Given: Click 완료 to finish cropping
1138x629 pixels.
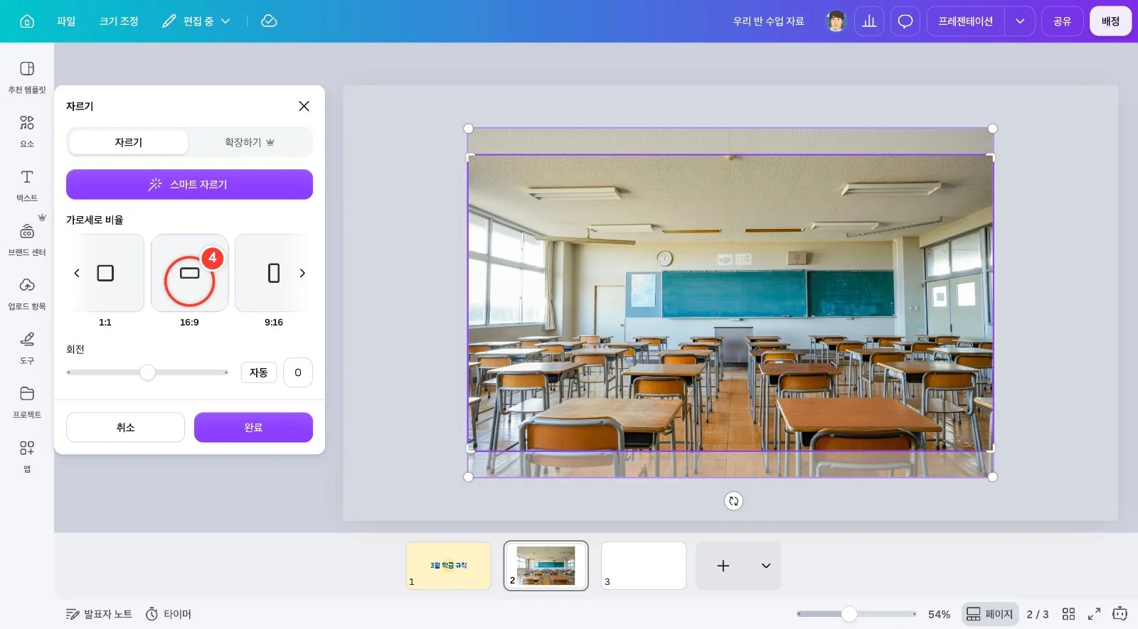Looking at the screenshot, I should (x=253, y=427).
